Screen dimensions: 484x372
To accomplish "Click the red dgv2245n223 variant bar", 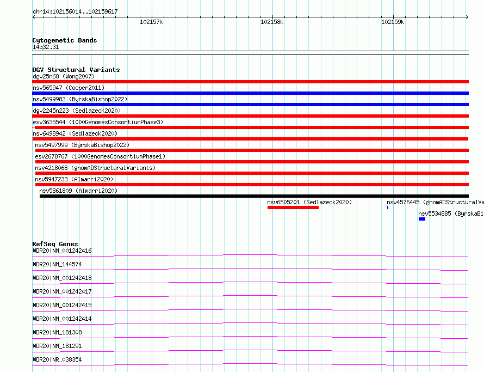I will tap(250, 116).
